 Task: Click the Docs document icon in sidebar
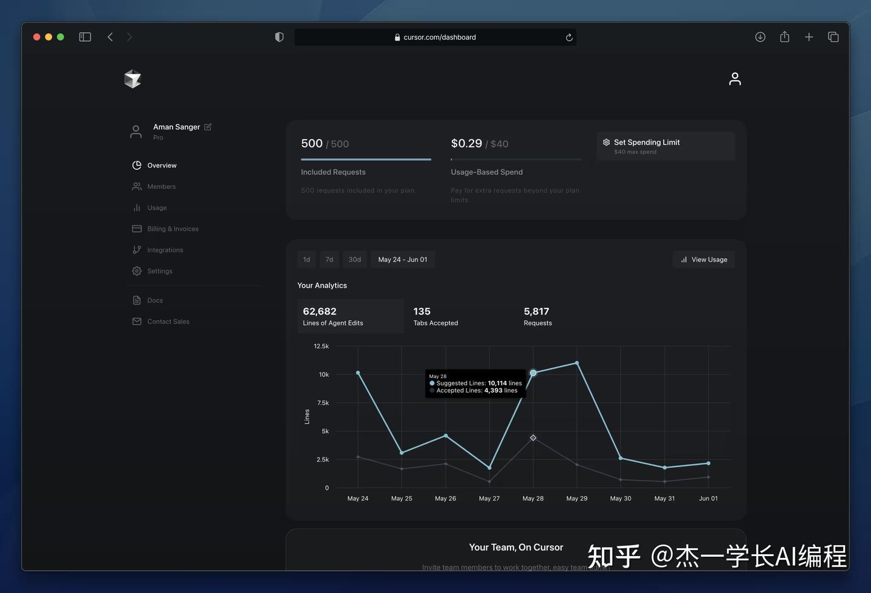(137, 300)
